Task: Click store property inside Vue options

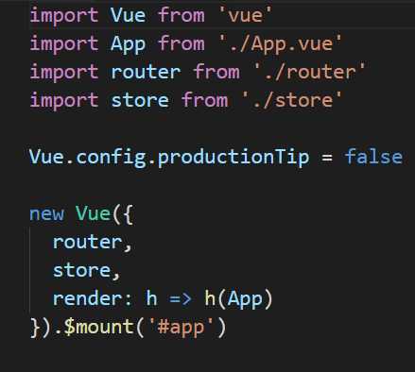Action: tap(81, 270)
